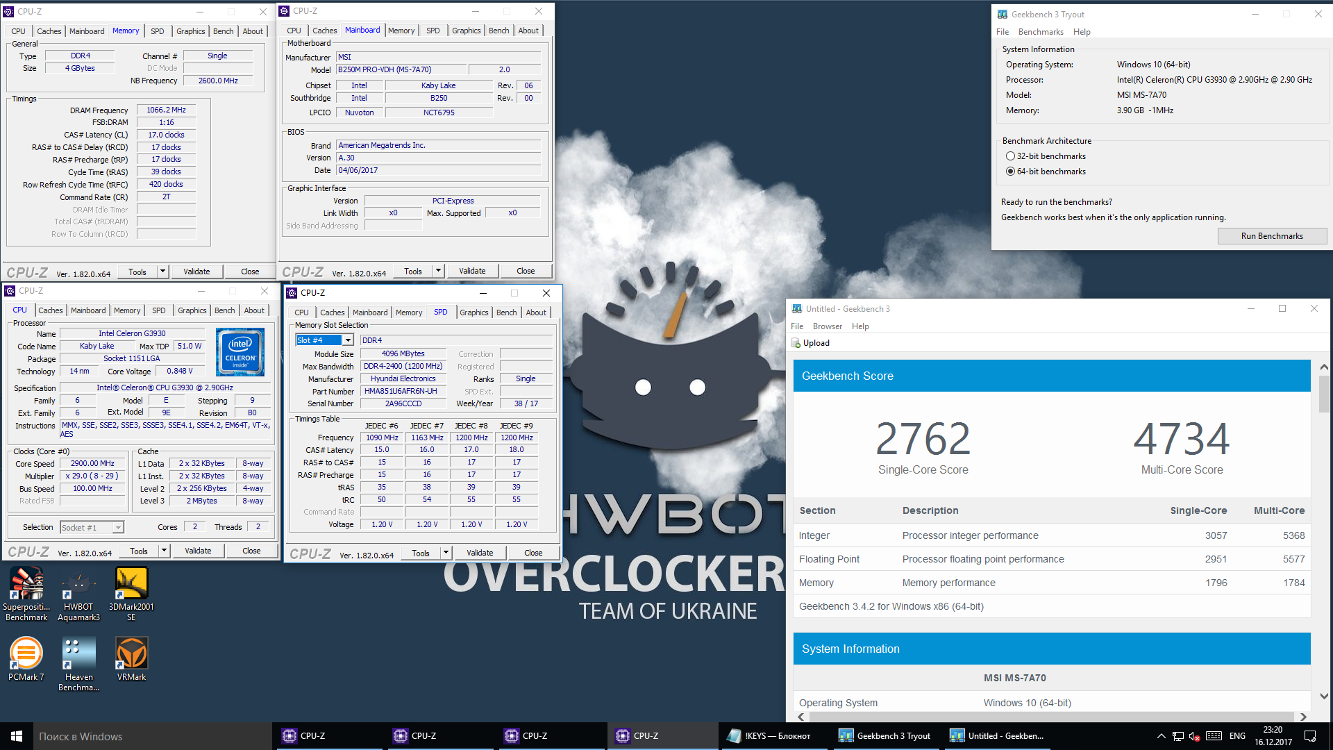The image size is (1333, 750).
Task: Switch to Untitled - Geekbench taskbar item
Action: click(998, 736)
